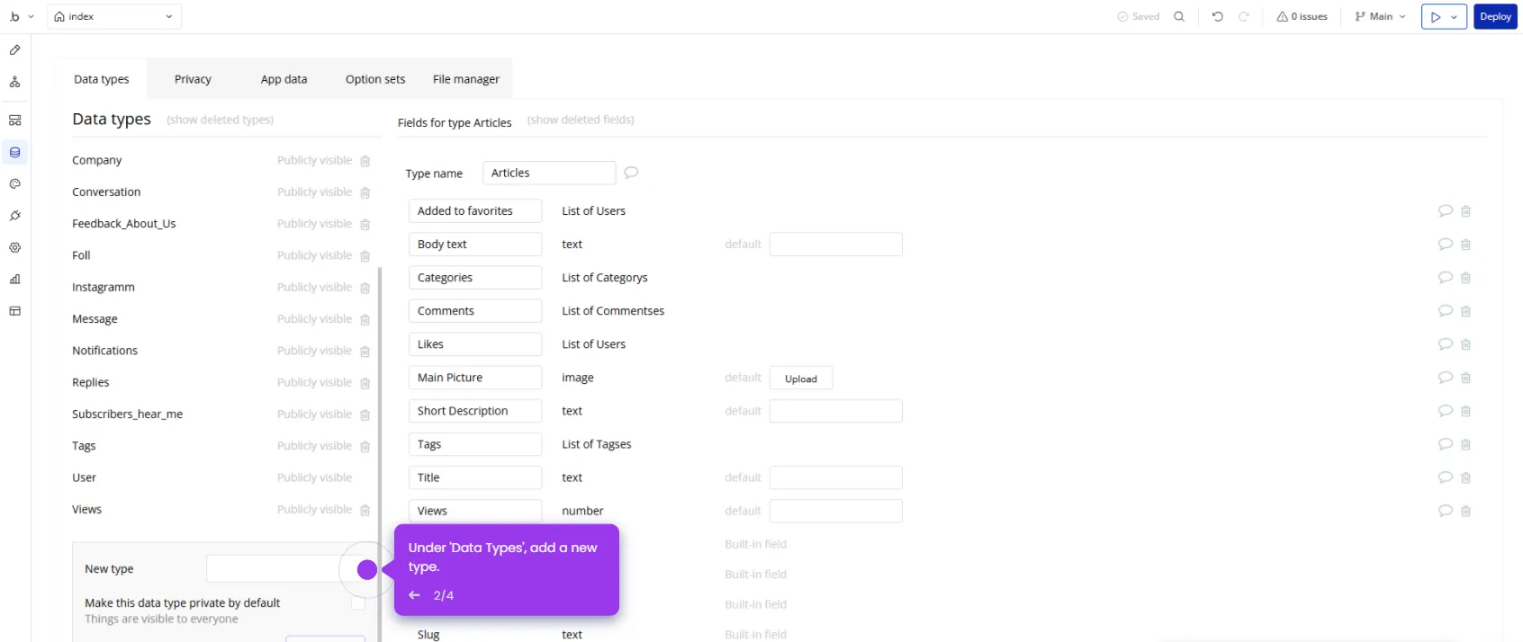
Task: Delete the Title field trash icon
Action: pos(1466,477)
